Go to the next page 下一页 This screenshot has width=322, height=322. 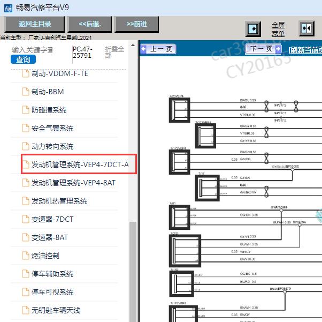pyautogui.click(x=263, y=49)
